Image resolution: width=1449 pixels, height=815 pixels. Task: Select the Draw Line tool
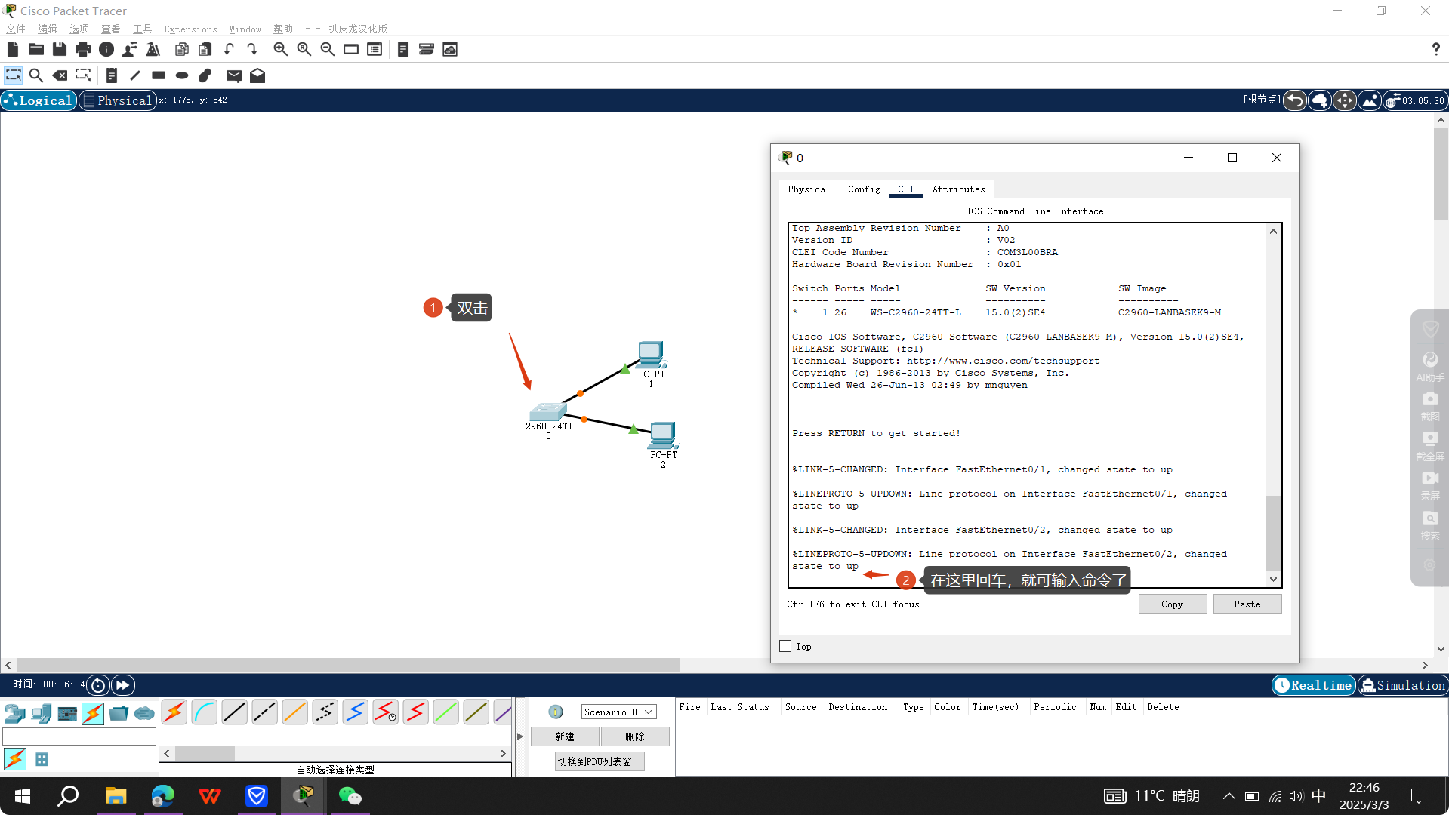(135, 75)
